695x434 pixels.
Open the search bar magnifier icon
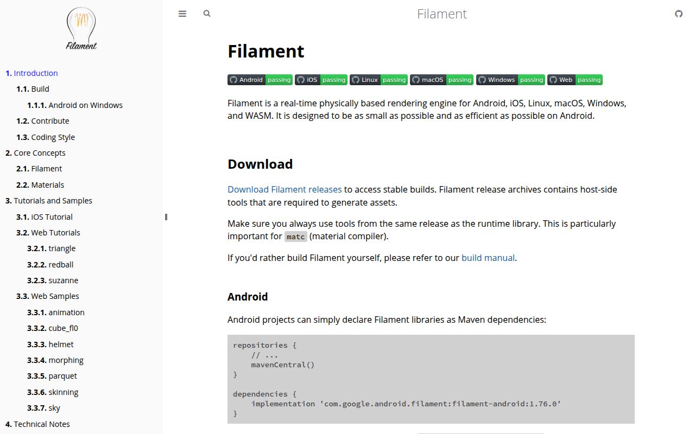207,14
